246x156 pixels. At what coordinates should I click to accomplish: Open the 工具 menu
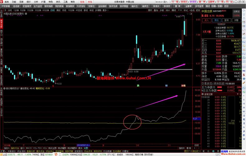[65, 2]
